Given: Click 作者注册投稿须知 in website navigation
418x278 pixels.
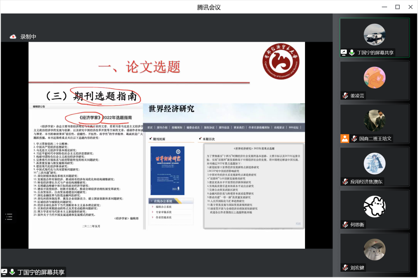Looking at the screenshot, I should click(259, 127).
